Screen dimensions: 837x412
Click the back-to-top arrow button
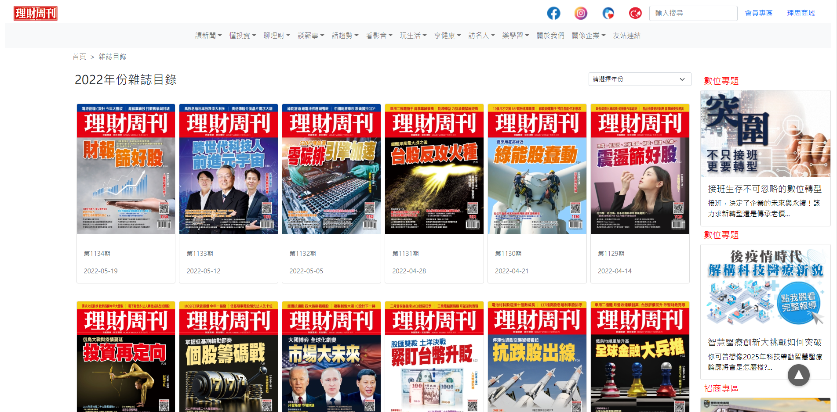coord(799,375)
